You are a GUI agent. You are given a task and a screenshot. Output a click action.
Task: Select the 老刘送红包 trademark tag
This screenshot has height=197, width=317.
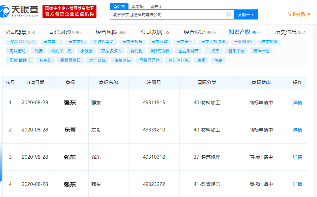tap(178, 61)
